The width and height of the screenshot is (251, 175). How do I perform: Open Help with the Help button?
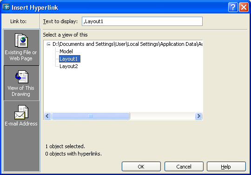click(x=226, y=167)
